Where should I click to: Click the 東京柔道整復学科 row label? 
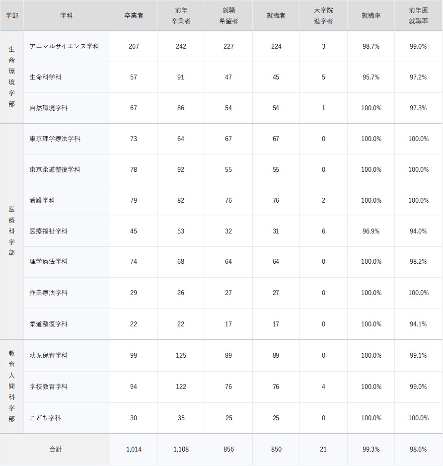(x=55, y=169)
